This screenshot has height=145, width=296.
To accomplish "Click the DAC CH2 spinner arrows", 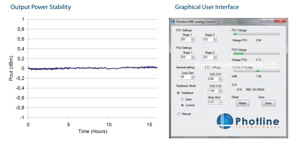I will (220, 91).
